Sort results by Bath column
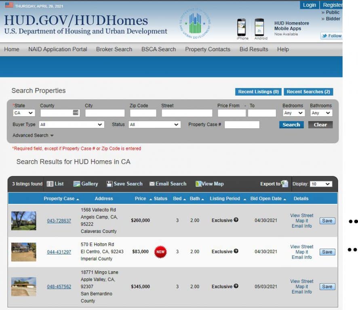Image resolution: width=358 pixels, height=310 pixels. click(197, 199)
